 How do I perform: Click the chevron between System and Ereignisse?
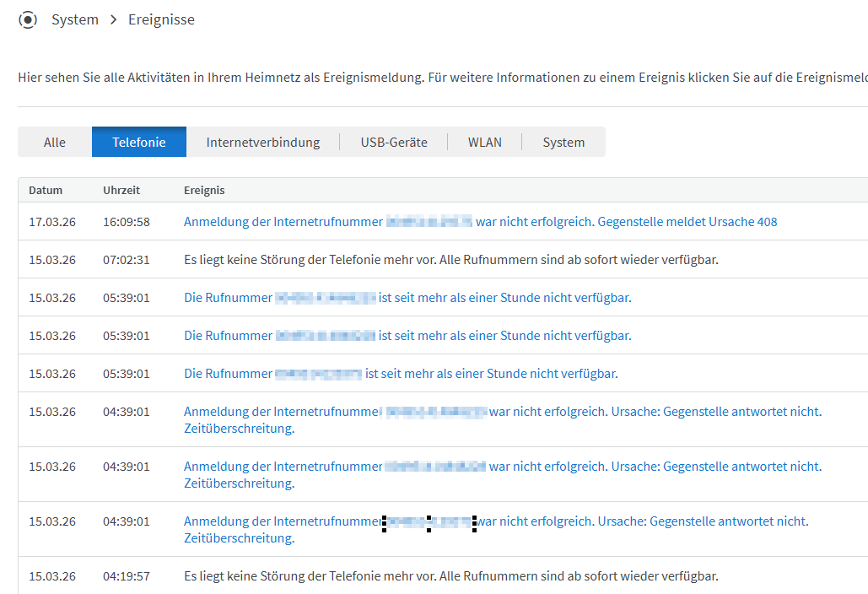pos(114,20)
